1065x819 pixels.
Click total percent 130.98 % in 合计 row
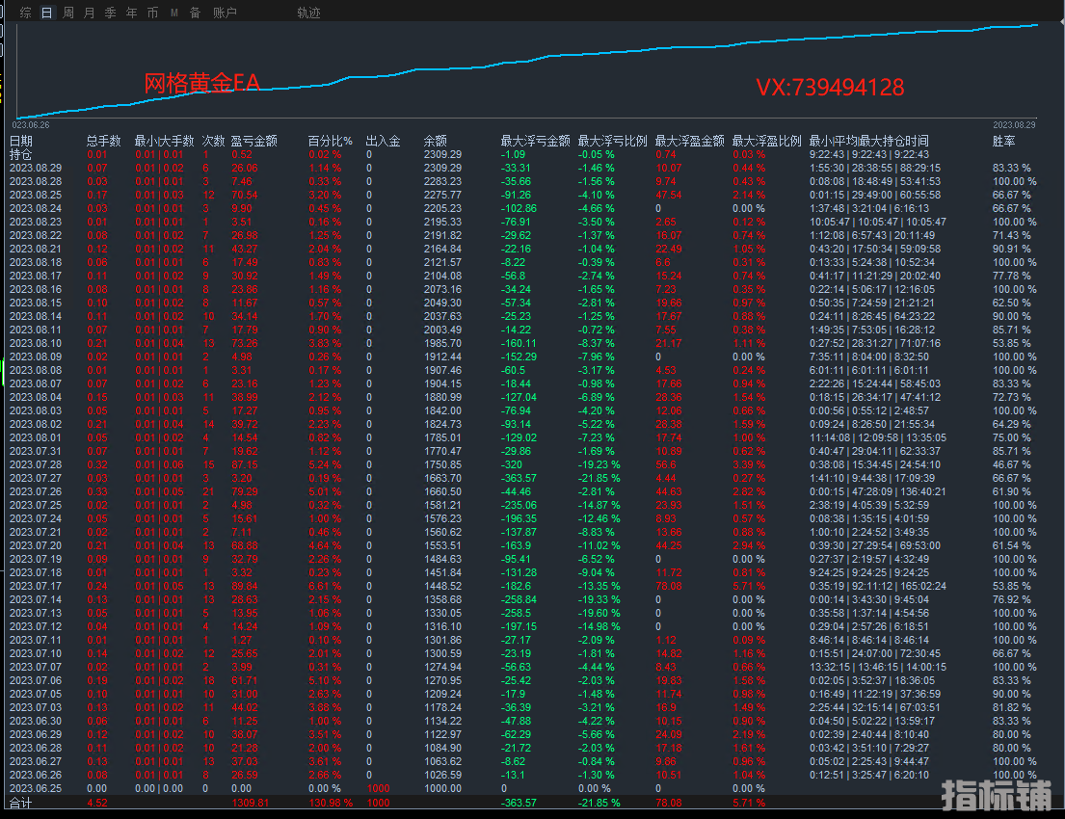(331, 803)
